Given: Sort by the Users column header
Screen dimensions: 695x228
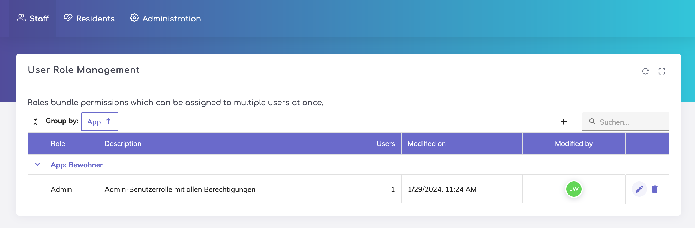Looking at the screenshot, I should point(385,144).
